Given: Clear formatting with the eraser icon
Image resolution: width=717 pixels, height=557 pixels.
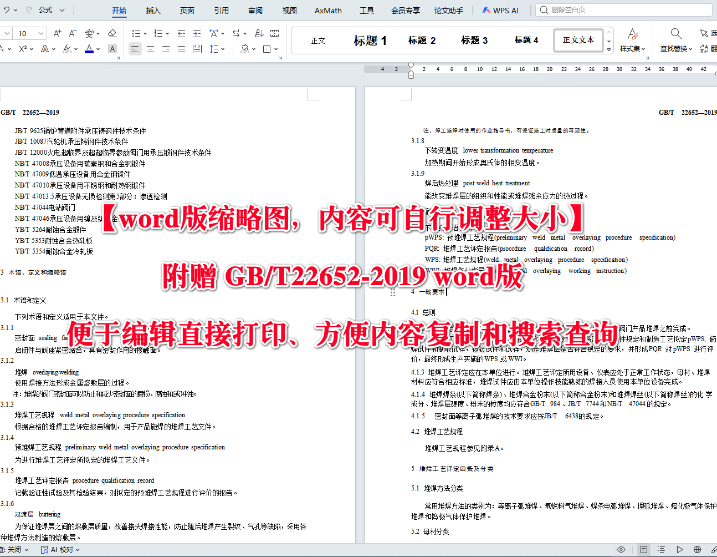Looking at the screenshot, I should click(112, 33).
